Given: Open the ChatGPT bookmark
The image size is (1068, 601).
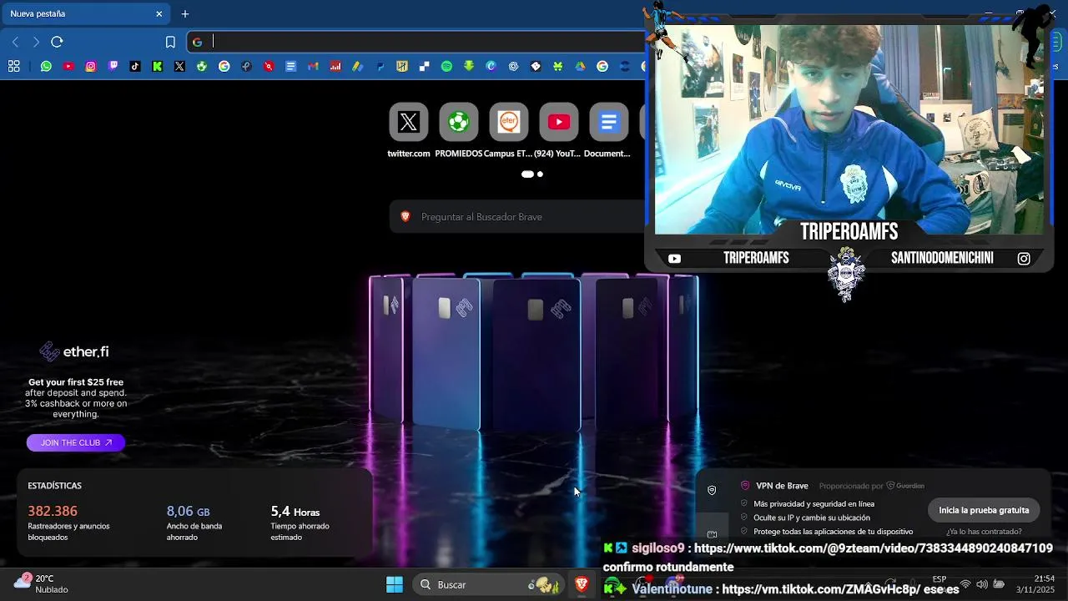Looking at the screenshot, I should click(513, 66).
